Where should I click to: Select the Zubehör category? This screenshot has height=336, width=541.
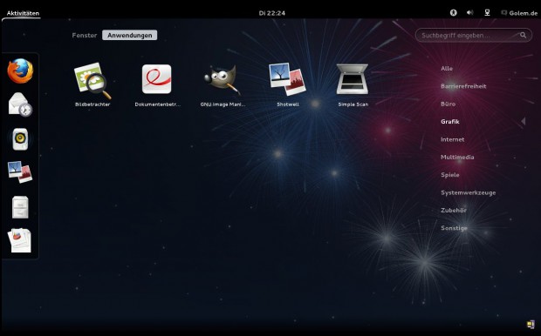tap(454, 210)
